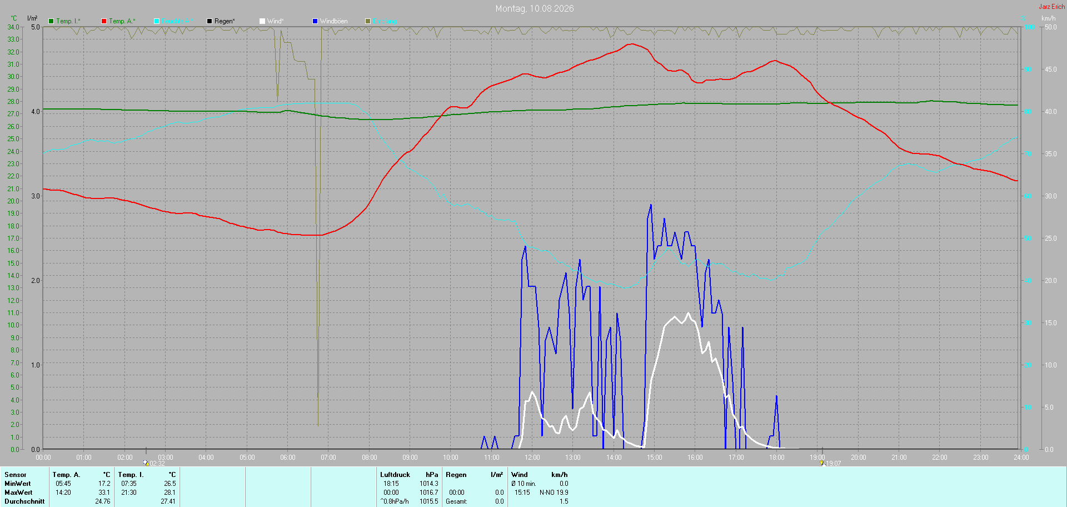Click the green Temp. I. legend swatch
This screenshot has height=507, width=1067.
tap(51, 21)
